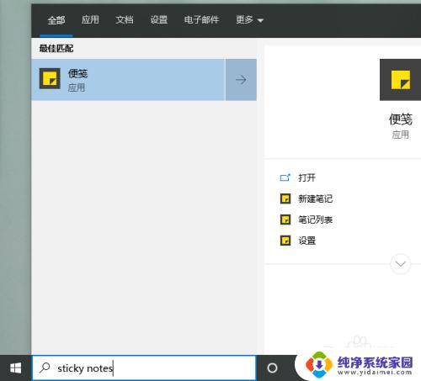Open the Windows Start button
The image size is (421, 381).
click(15, 368)
